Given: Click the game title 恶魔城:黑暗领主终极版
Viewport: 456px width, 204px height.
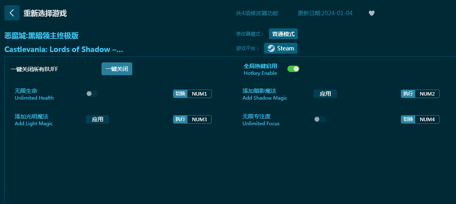Looking at the screenshot, I should coord(41,36).
